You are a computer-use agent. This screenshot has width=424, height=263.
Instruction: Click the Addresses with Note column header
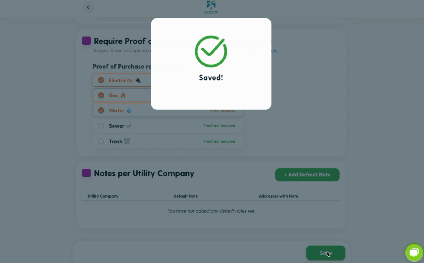pos(279,196)
